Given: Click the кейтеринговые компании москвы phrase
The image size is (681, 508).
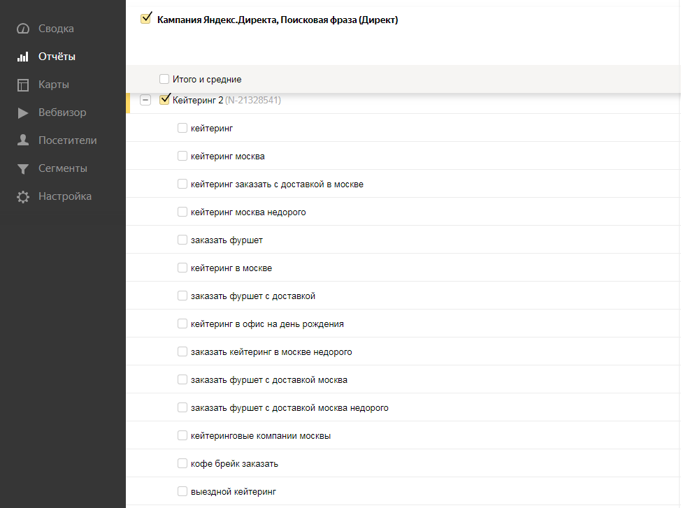Looking at the screenshot, I should tap(260, 435).
